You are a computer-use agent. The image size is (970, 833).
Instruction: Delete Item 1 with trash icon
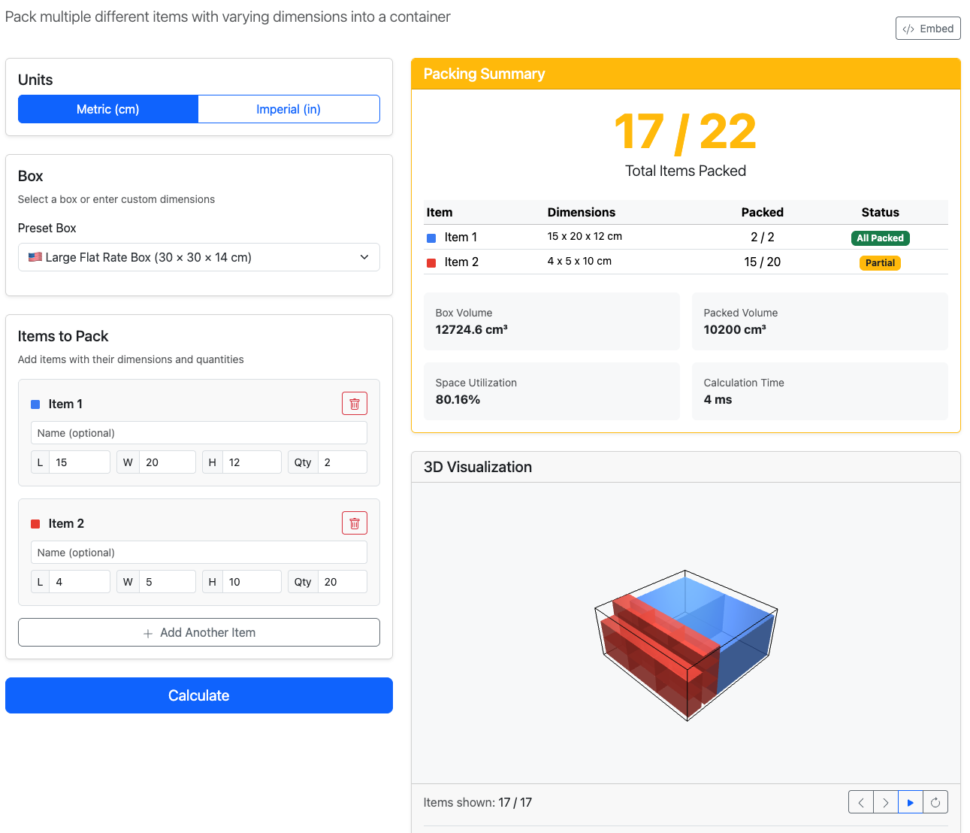(355, 404)
